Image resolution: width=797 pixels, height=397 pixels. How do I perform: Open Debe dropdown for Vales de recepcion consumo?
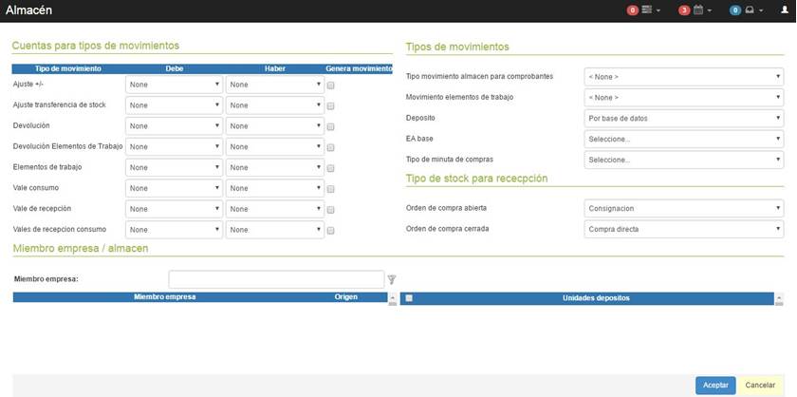tap(174, 230)
